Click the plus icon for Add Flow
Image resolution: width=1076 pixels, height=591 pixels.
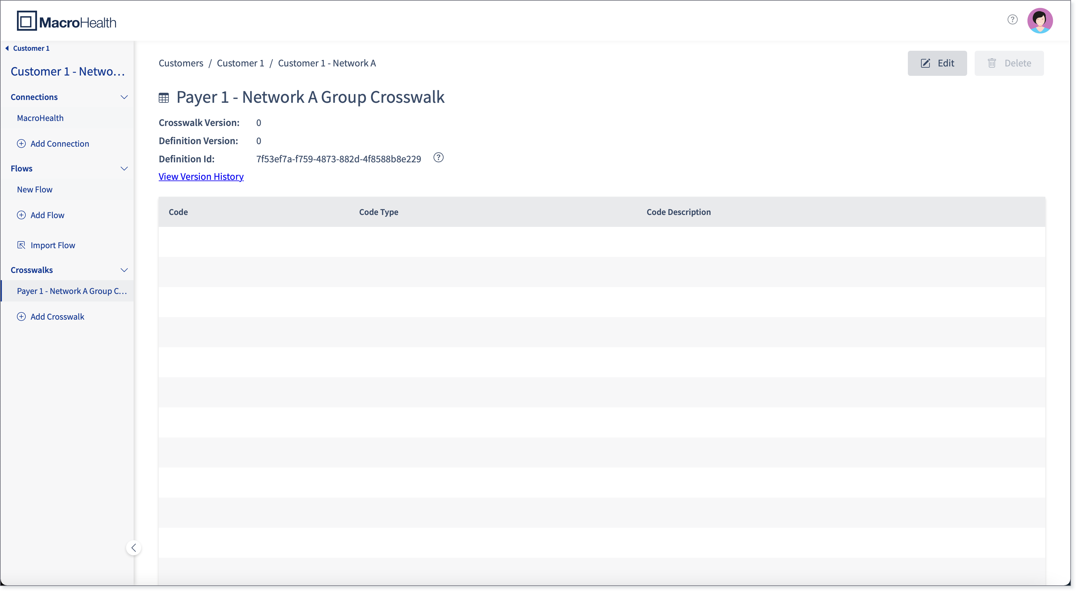coord(21,215)
